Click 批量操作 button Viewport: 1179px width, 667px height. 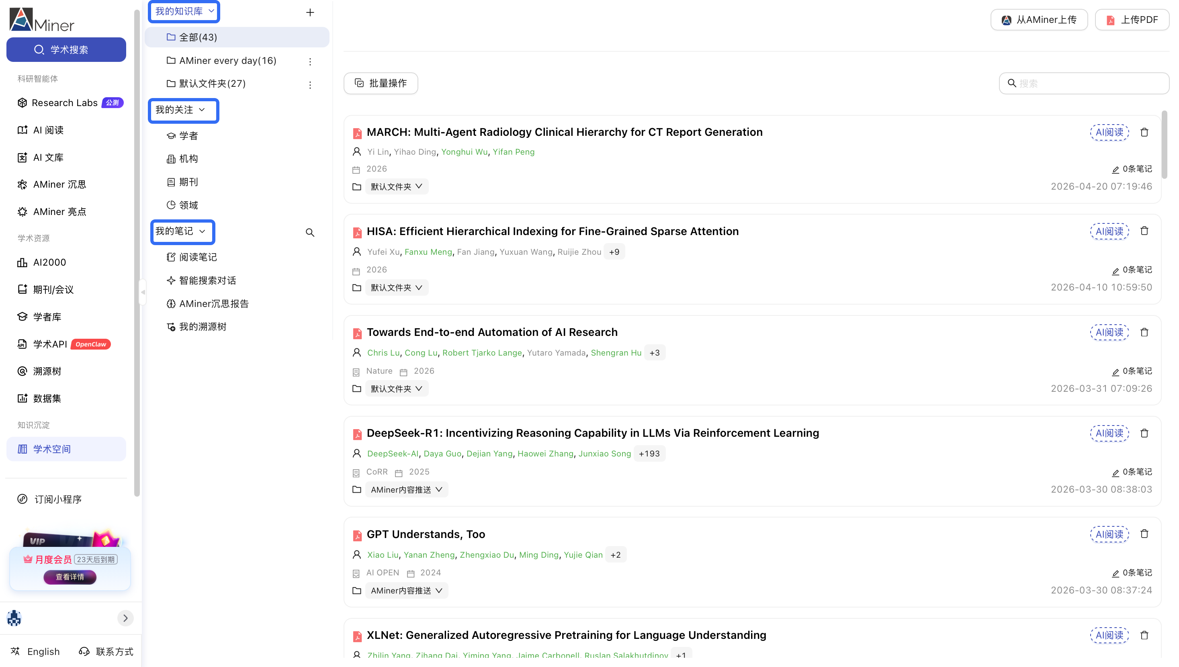[381, 84]
